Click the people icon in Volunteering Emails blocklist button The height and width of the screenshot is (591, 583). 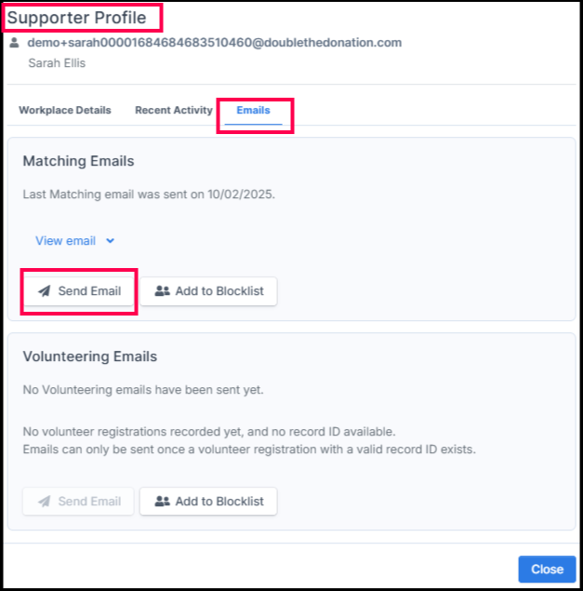coord(162,502)
